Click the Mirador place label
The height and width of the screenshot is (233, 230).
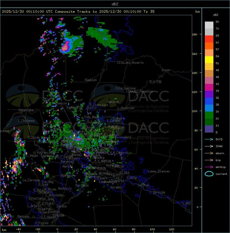click(x=117, y=187)
